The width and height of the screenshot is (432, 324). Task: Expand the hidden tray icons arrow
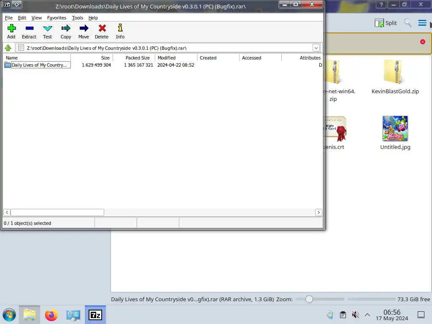(367, 315)
